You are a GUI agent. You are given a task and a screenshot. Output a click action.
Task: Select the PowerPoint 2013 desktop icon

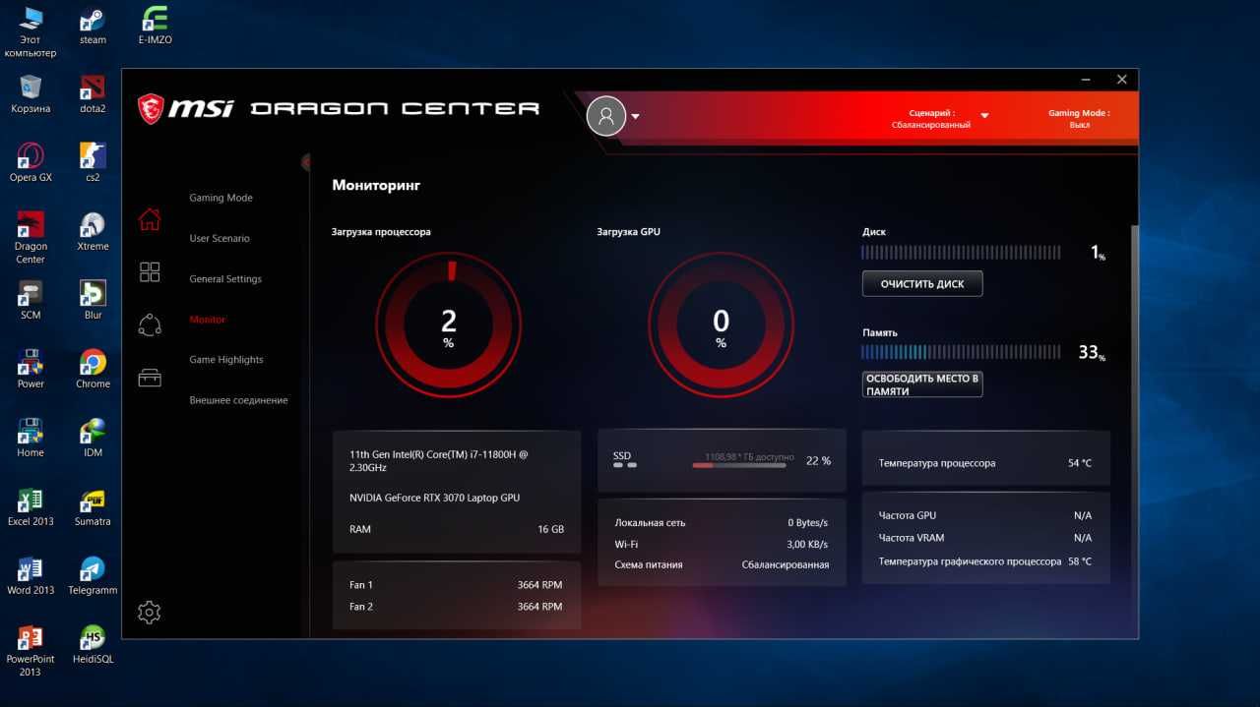31,651
